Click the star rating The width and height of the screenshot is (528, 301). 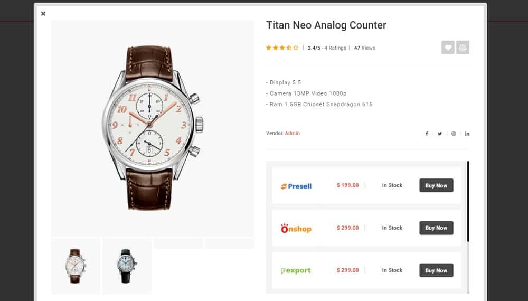point(282,48)
